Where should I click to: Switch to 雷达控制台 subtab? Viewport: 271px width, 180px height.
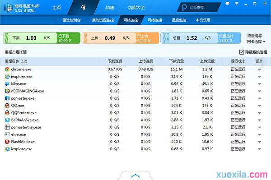click(71, 20)
